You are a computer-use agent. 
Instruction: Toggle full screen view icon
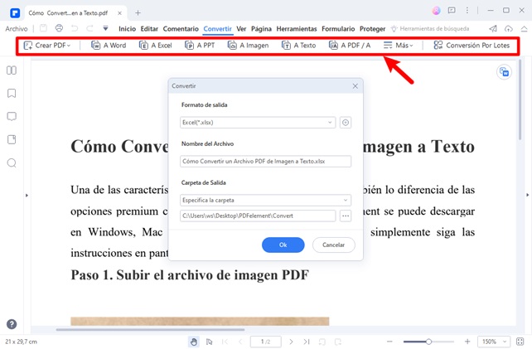pyautogui.click(x=520, y=342)
